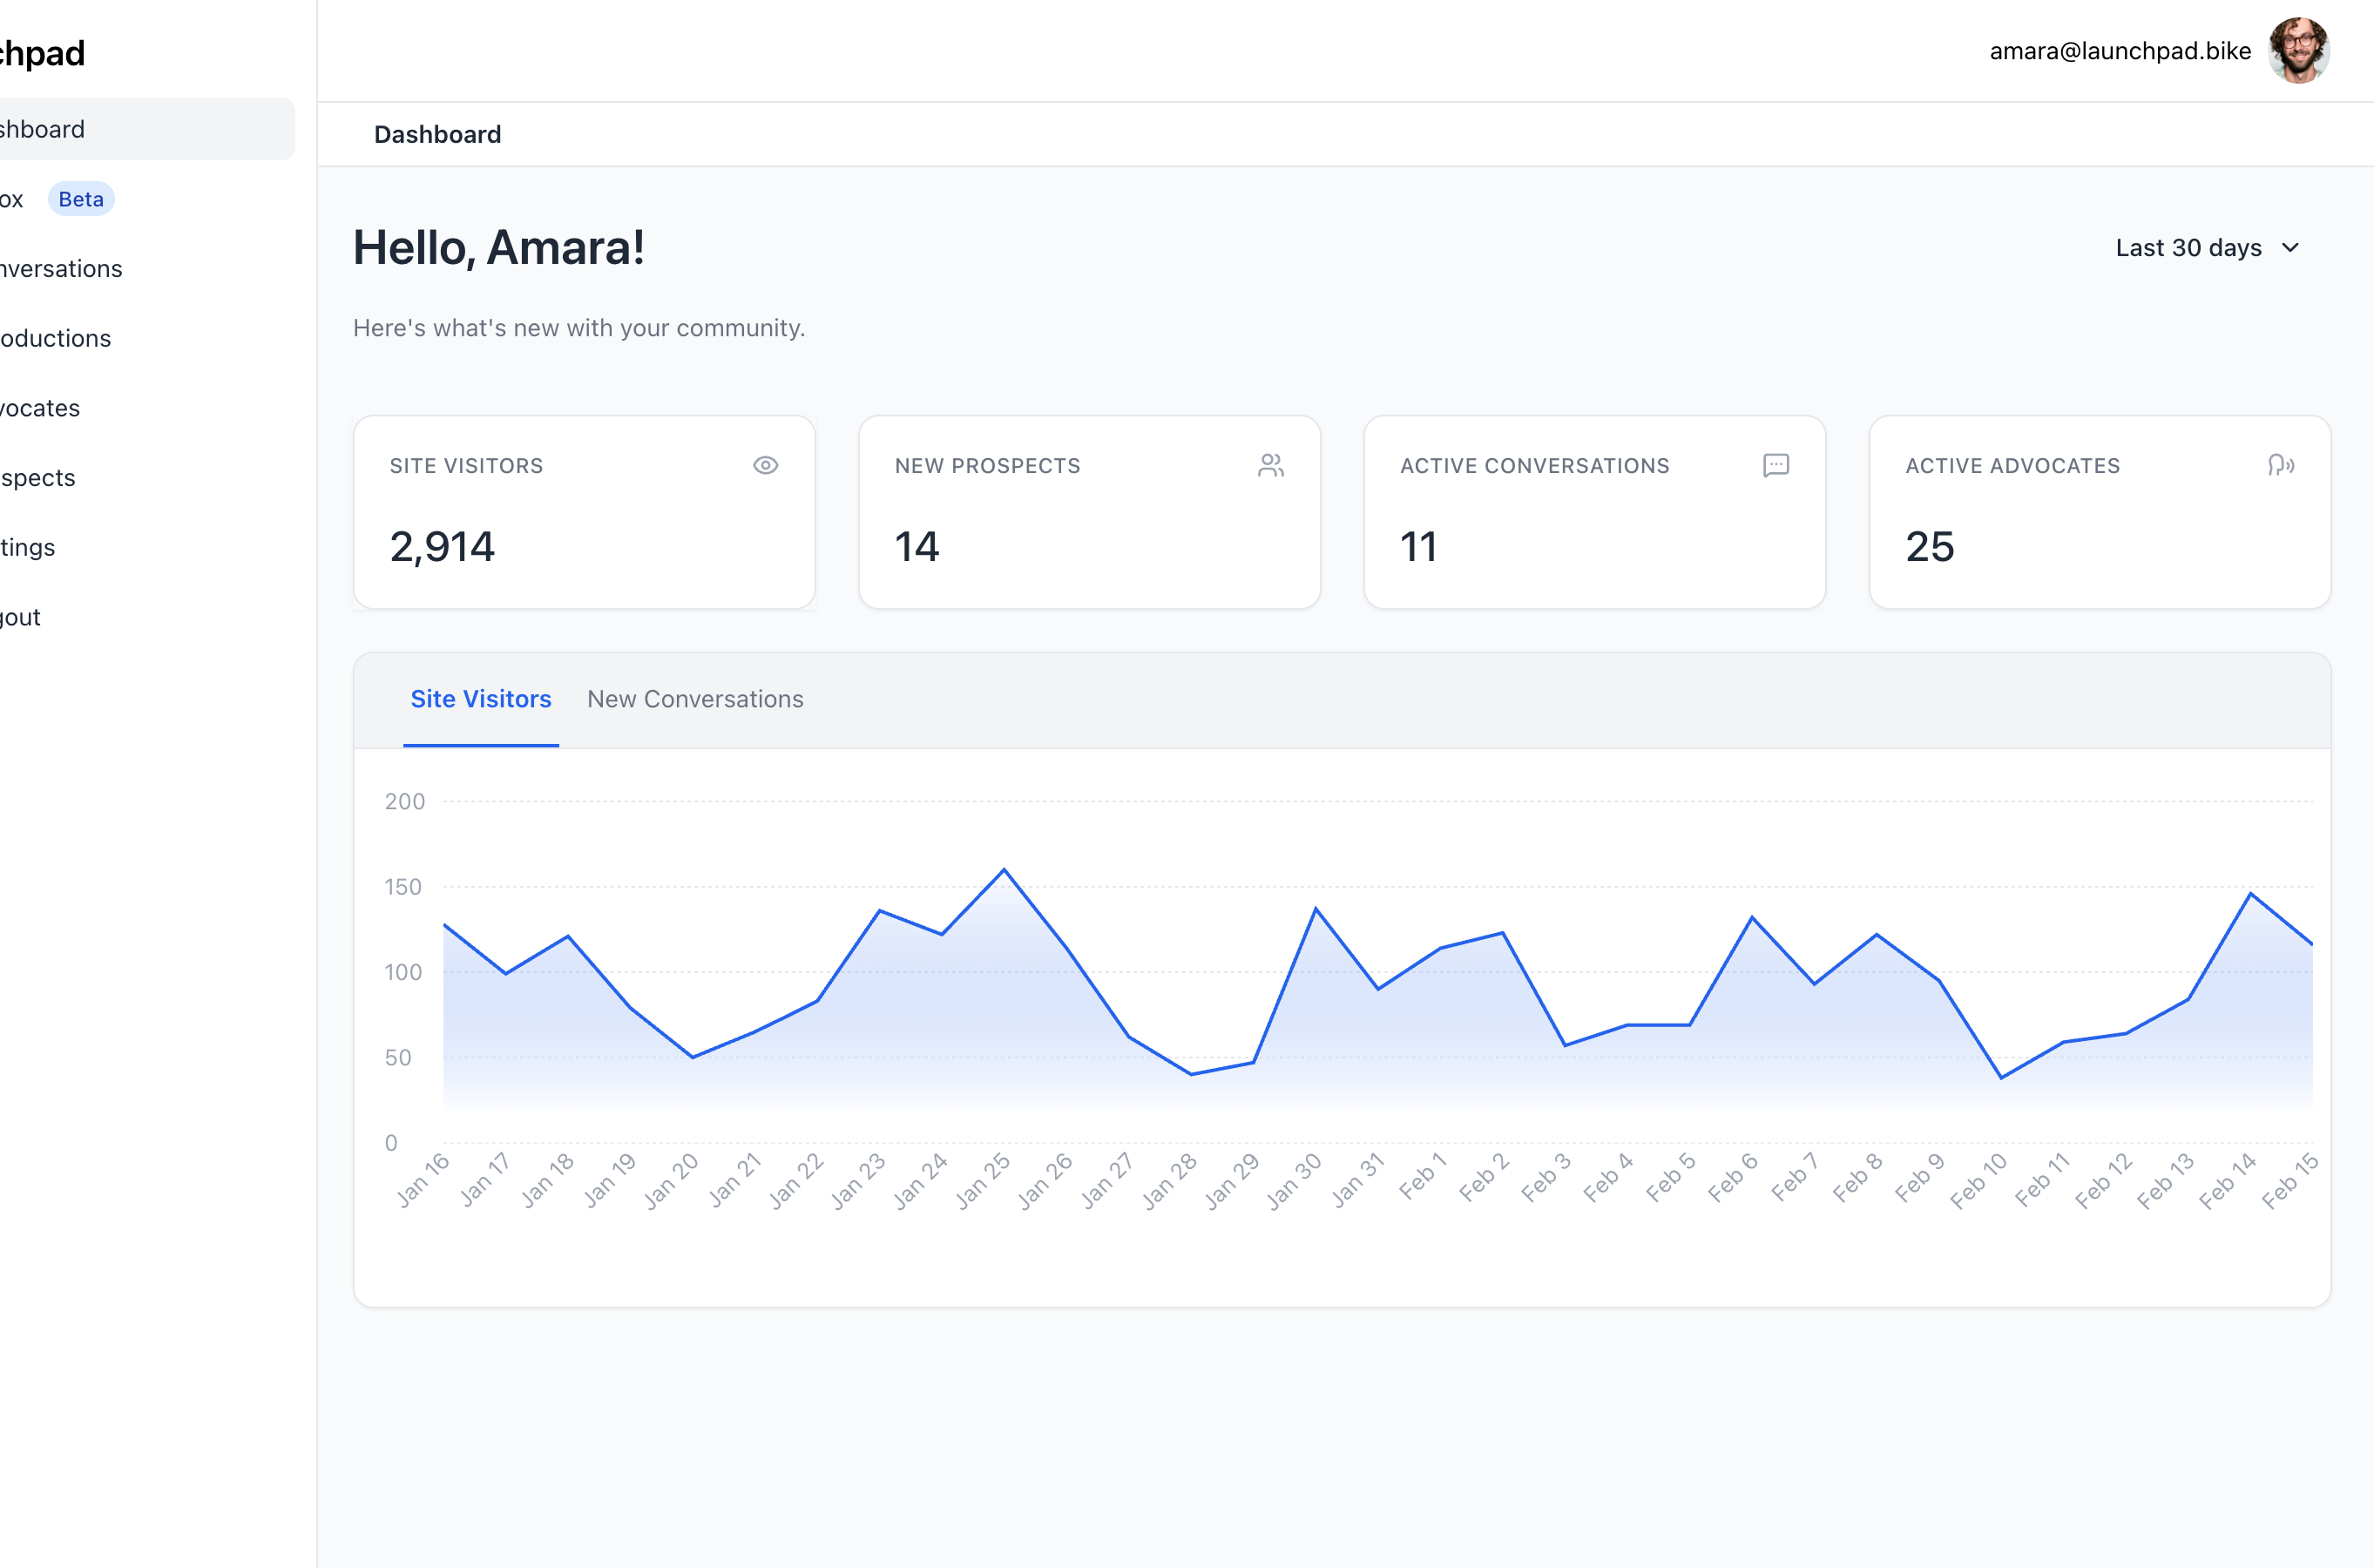
Task: Click the Site Visitors metric card showing 2,914
Action: tap(584, 512)
